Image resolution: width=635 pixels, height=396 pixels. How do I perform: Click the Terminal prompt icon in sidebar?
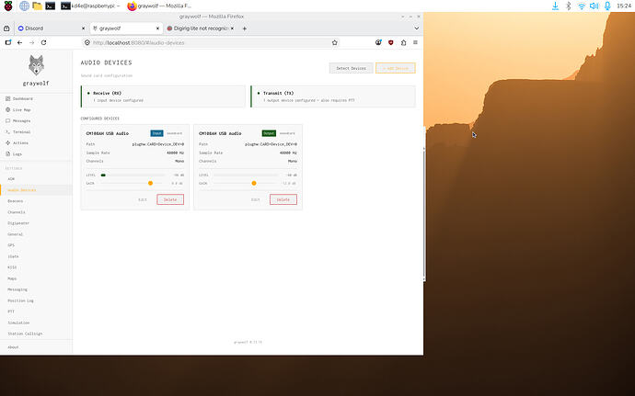click(7, 132)
